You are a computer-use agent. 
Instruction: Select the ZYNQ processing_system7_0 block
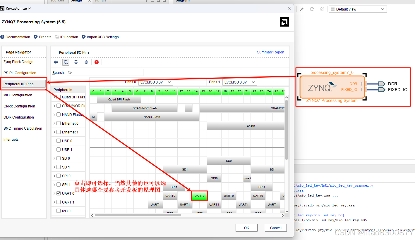332,87
